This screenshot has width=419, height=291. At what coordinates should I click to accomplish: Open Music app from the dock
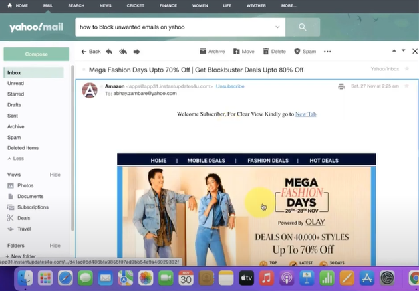267,278
